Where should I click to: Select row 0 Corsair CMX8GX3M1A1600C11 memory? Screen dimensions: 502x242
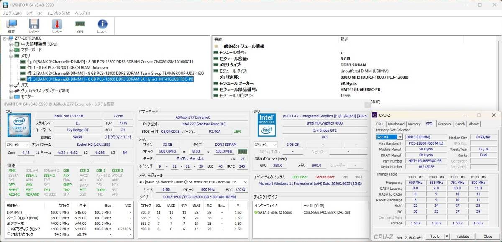[x=110, y=61]
